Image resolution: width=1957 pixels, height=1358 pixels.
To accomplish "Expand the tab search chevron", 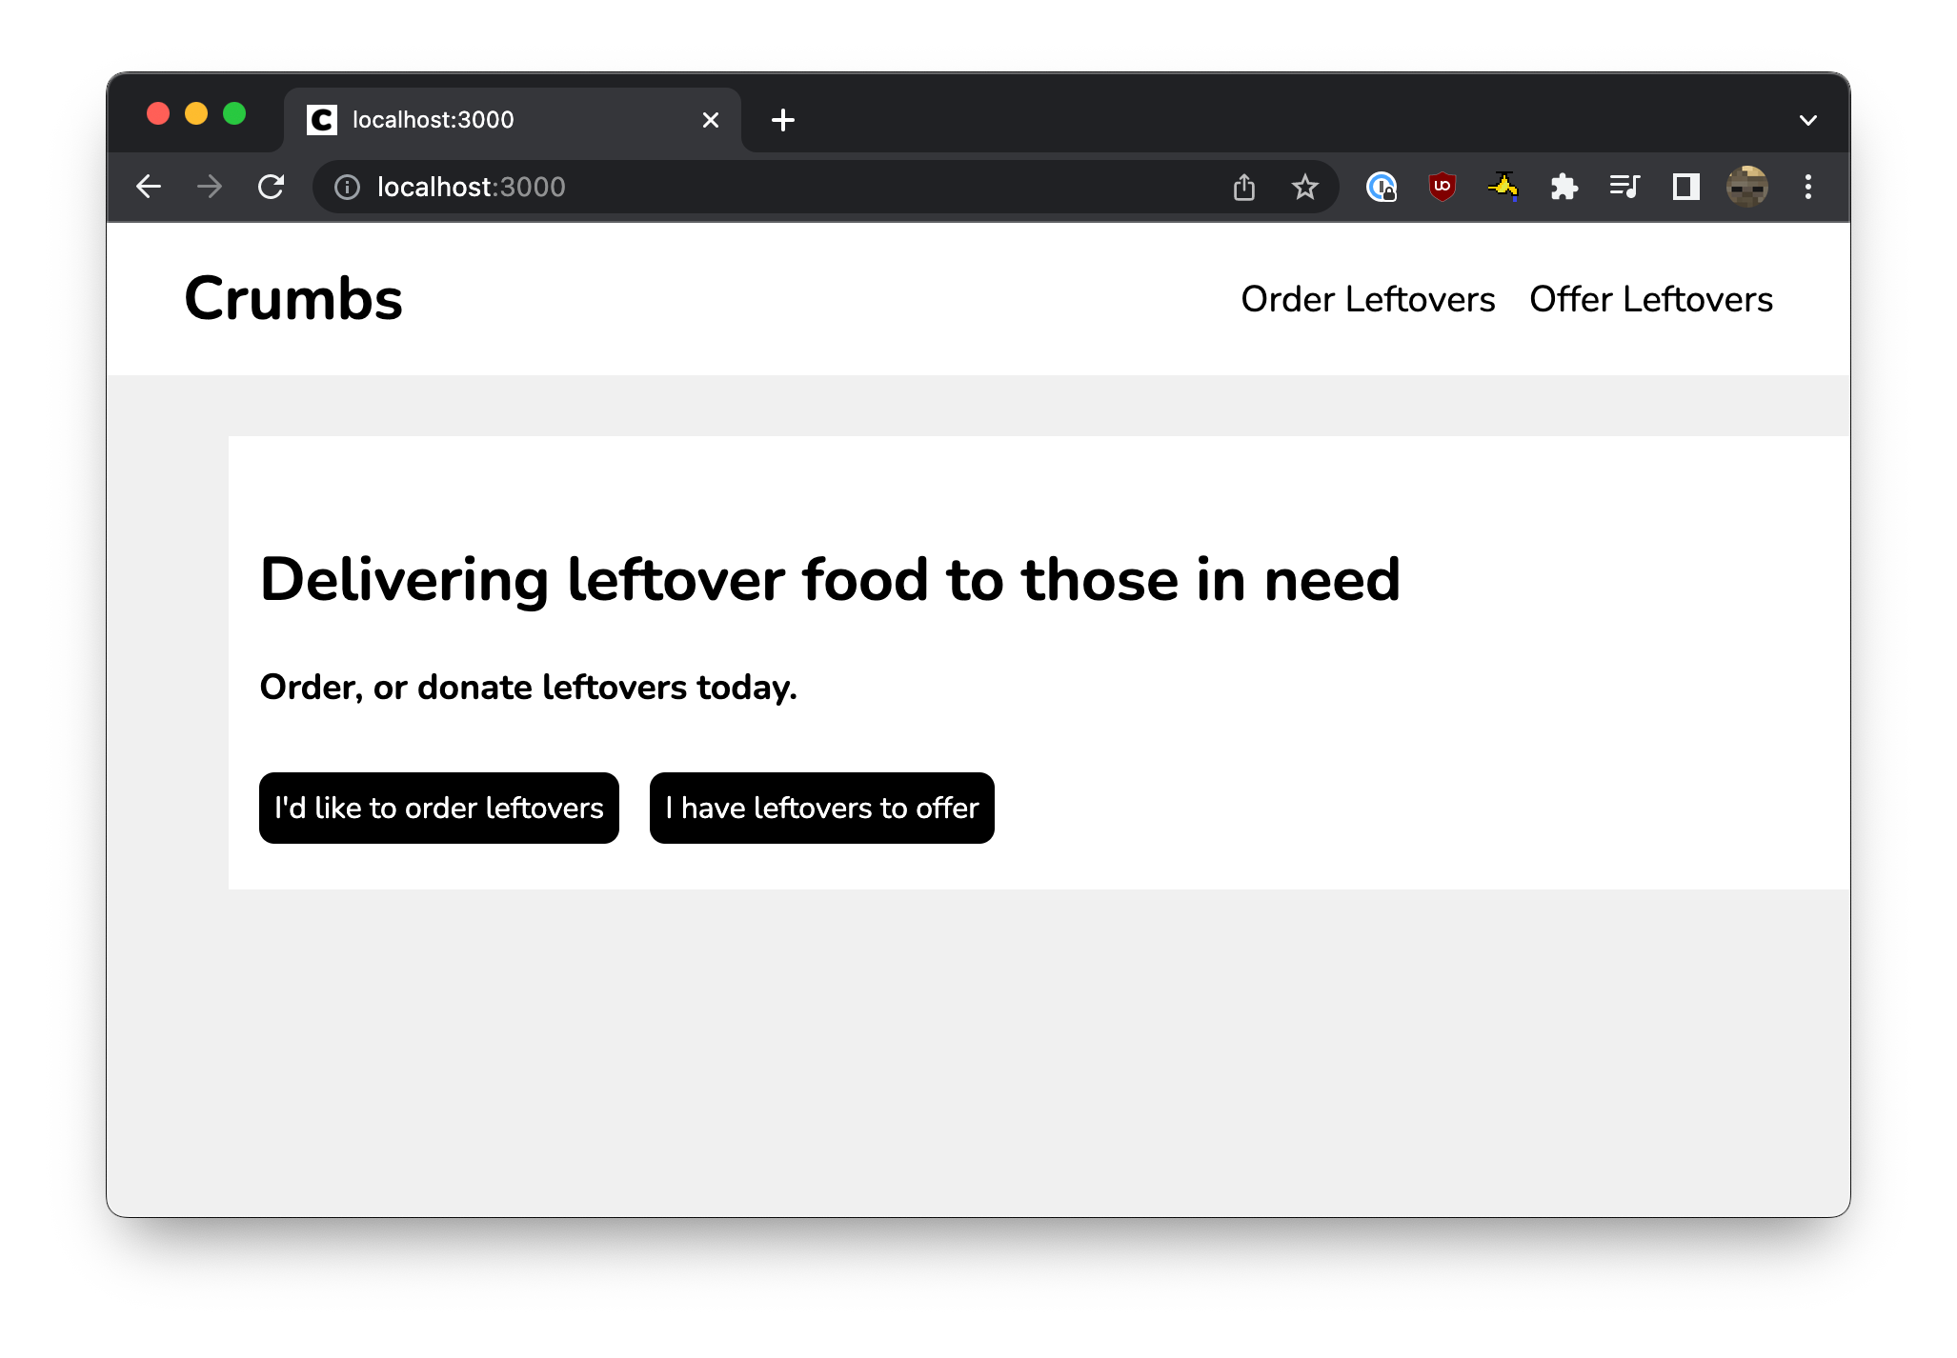I will pyautogui.click(x=1807, y=119).
